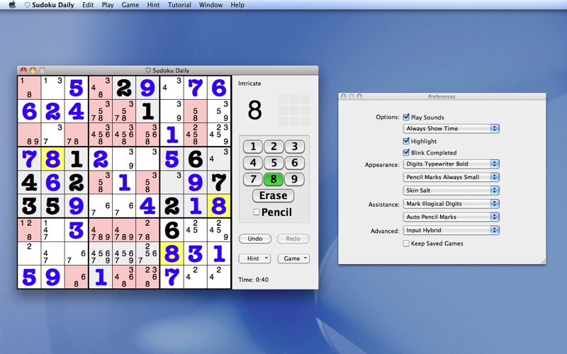Screen dimensions: 567x354
Task: Click the Time: 0:40 display
Action: point(253,280)
